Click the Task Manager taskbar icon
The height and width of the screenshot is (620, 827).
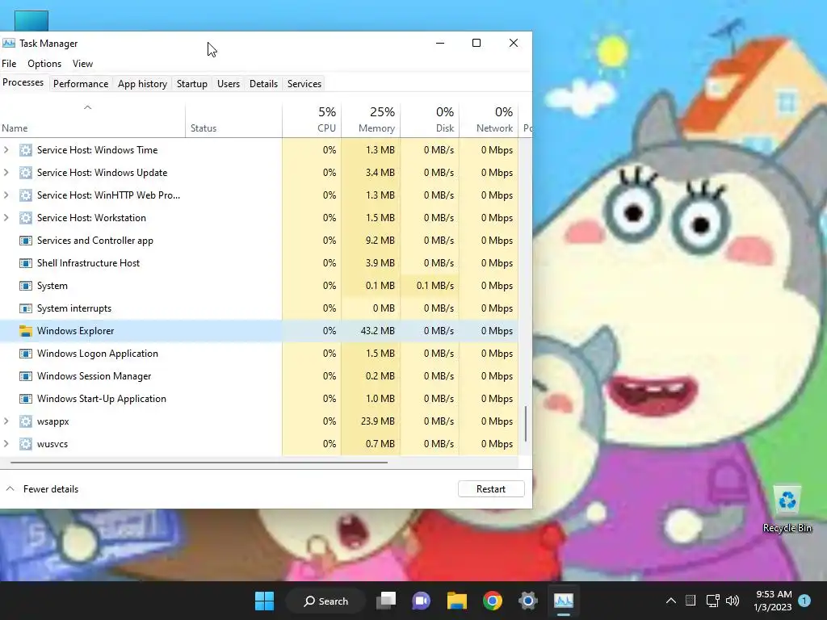click(x=563, y=601)
